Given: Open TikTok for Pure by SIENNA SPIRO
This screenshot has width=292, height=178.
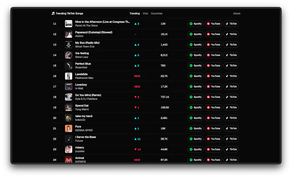Looking at the screenshot, I should [x=231, y=128].
